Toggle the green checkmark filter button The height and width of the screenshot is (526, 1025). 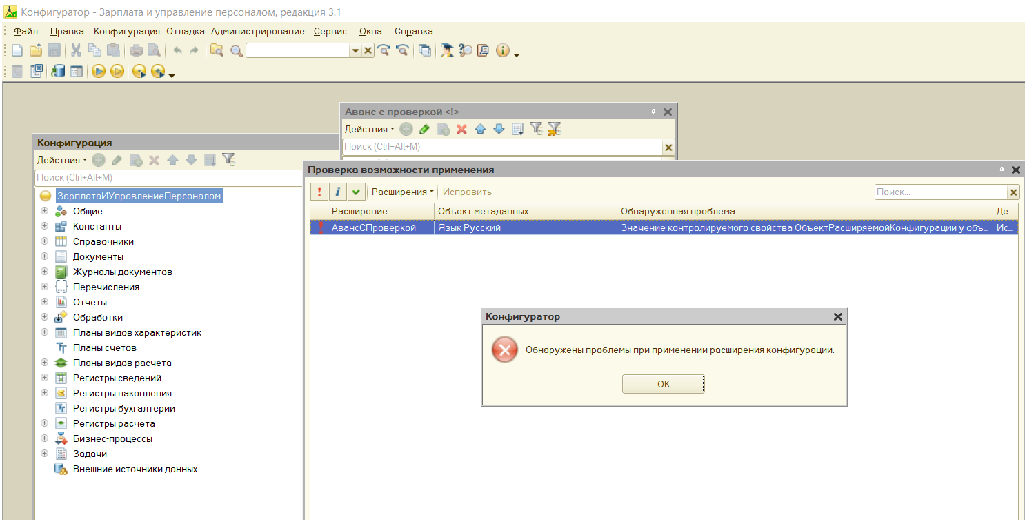(357, 192)
